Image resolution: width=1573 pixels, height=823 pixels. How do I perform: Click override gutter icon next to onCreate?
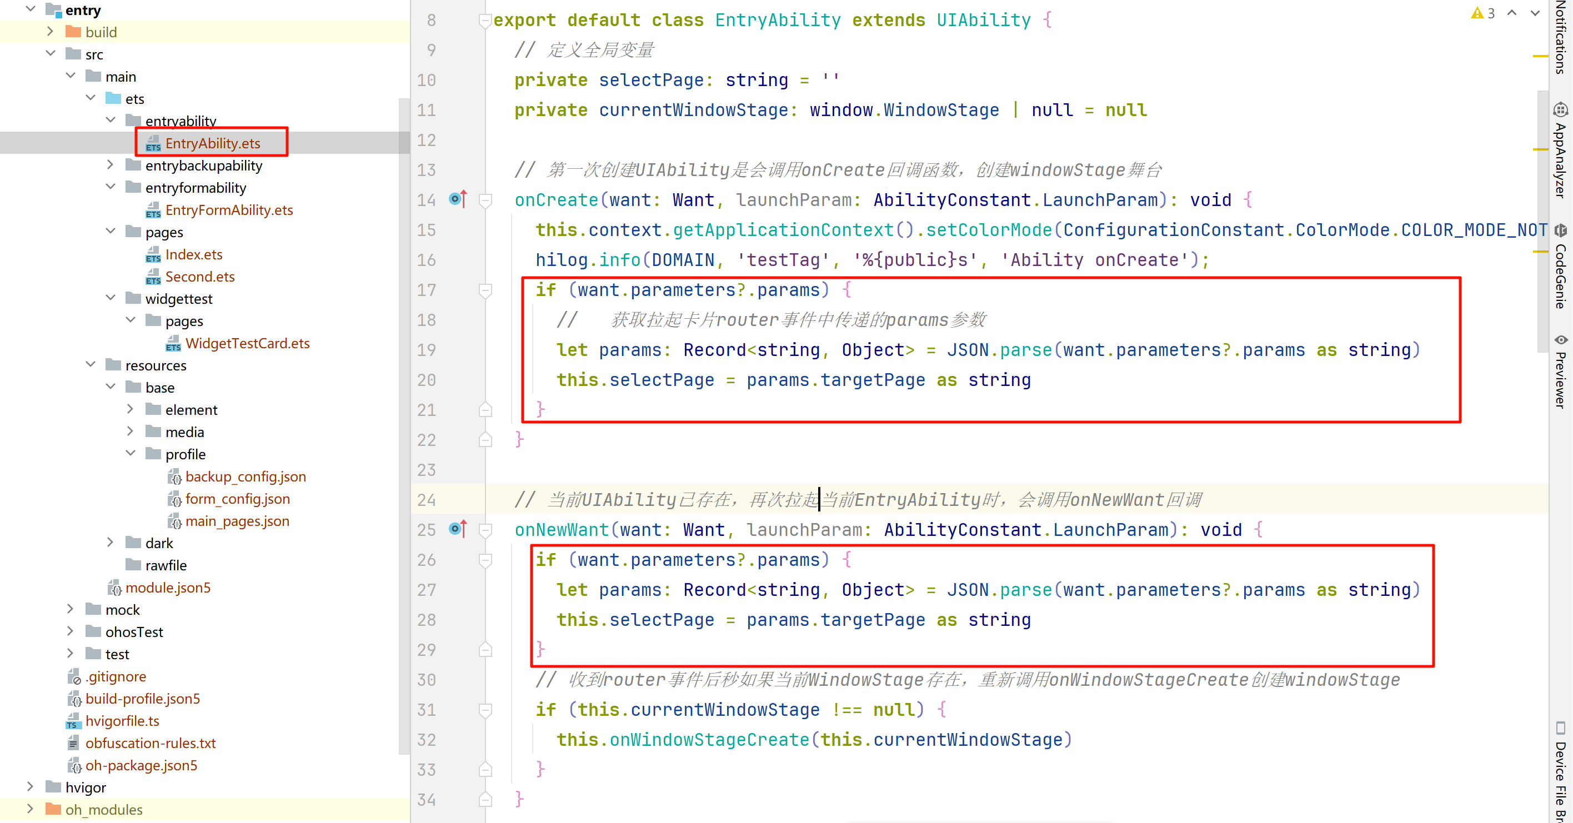point(457,199)
